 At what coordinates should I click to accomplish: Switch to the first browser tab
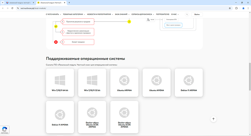pyautogui.click(x=19, y=3)
